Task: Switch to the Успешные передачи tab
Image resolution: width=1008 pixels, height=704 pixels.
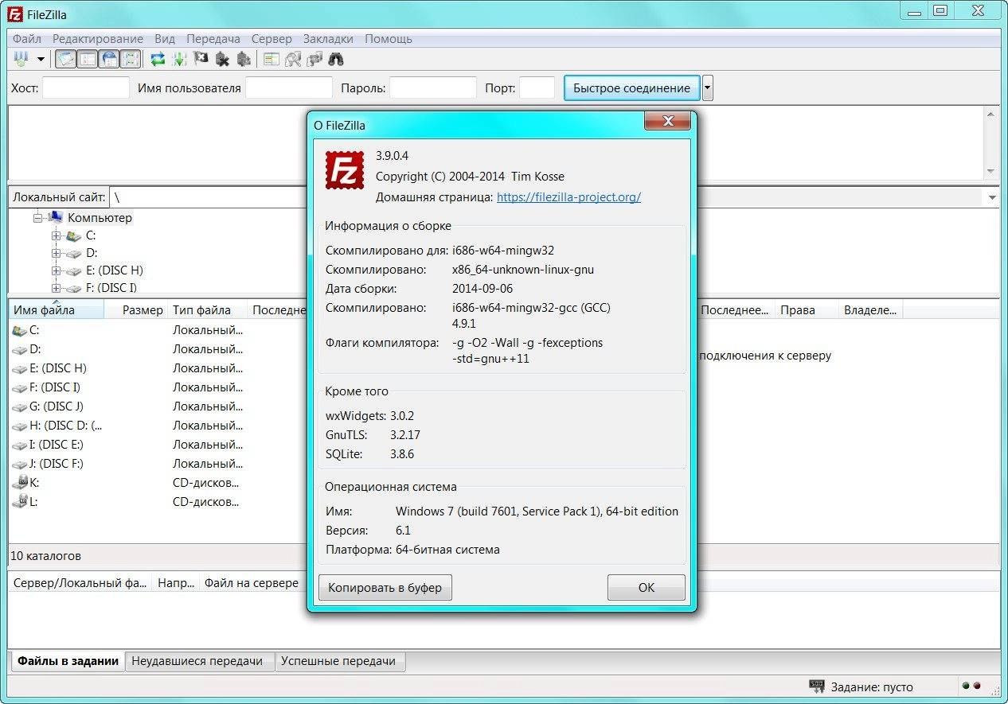Action: 340,661
